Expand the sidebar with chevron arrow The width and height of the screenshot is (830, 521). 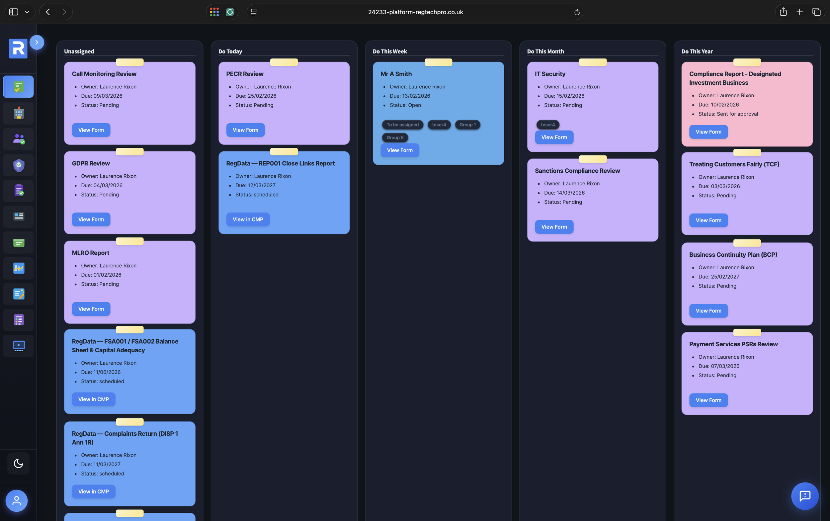37,43
